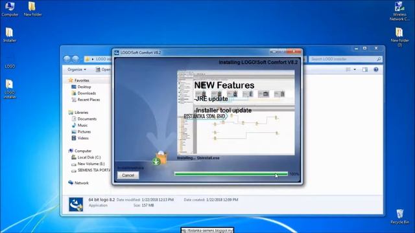Screen dimensions: 415x233
Task: Select the New folder (2) desktop icon
Action: [x=399, y=37]
